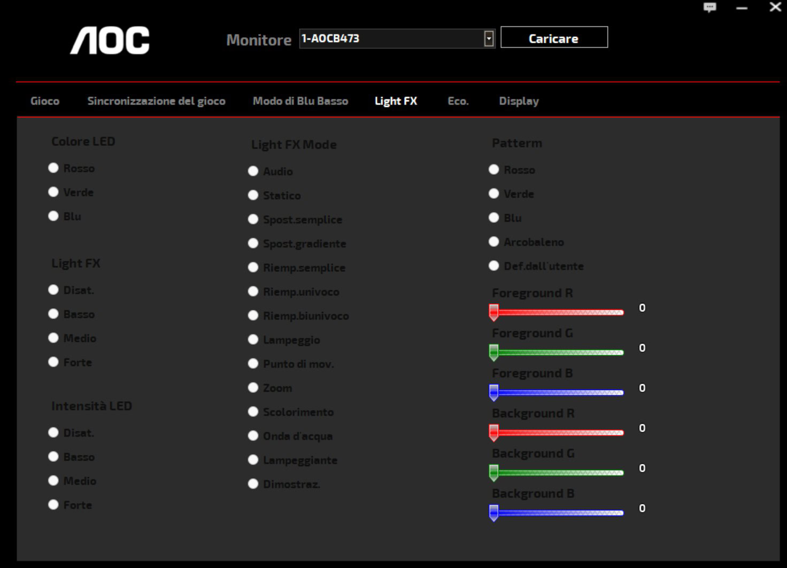Click the Background B slider track
Viewport: 787px width, 568px height.
561,513
